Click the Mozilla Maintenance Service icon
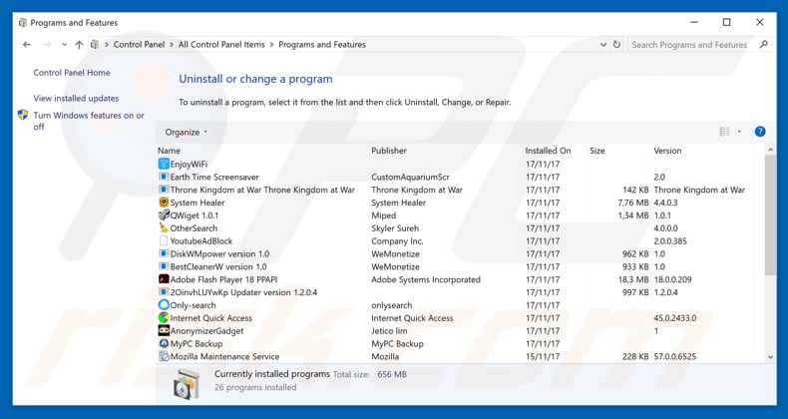 click(164, 356)
